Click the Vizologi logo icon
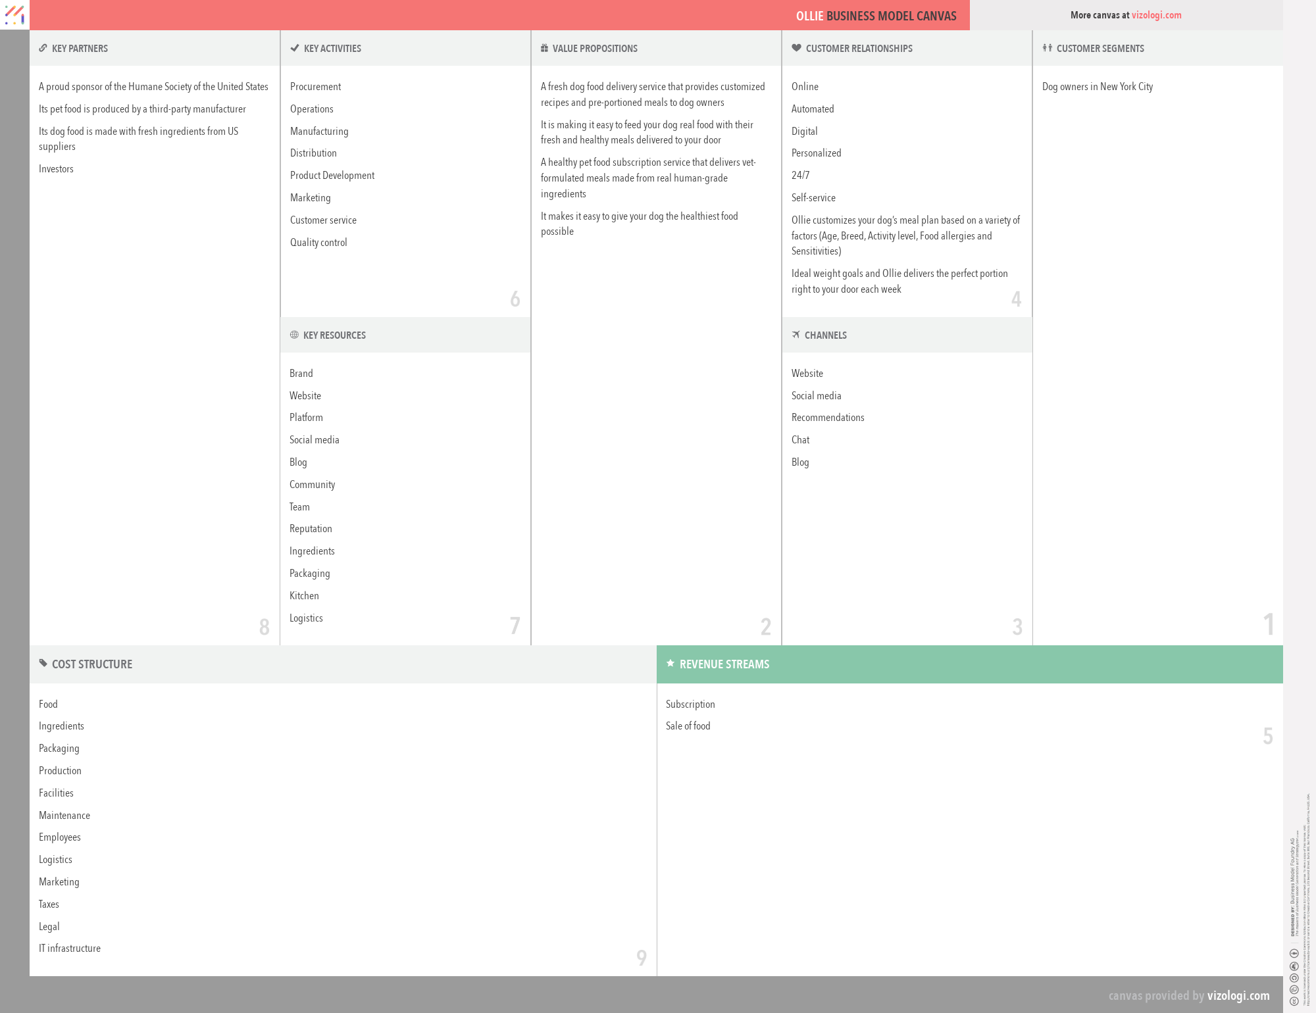 click(x=14, y=14)
